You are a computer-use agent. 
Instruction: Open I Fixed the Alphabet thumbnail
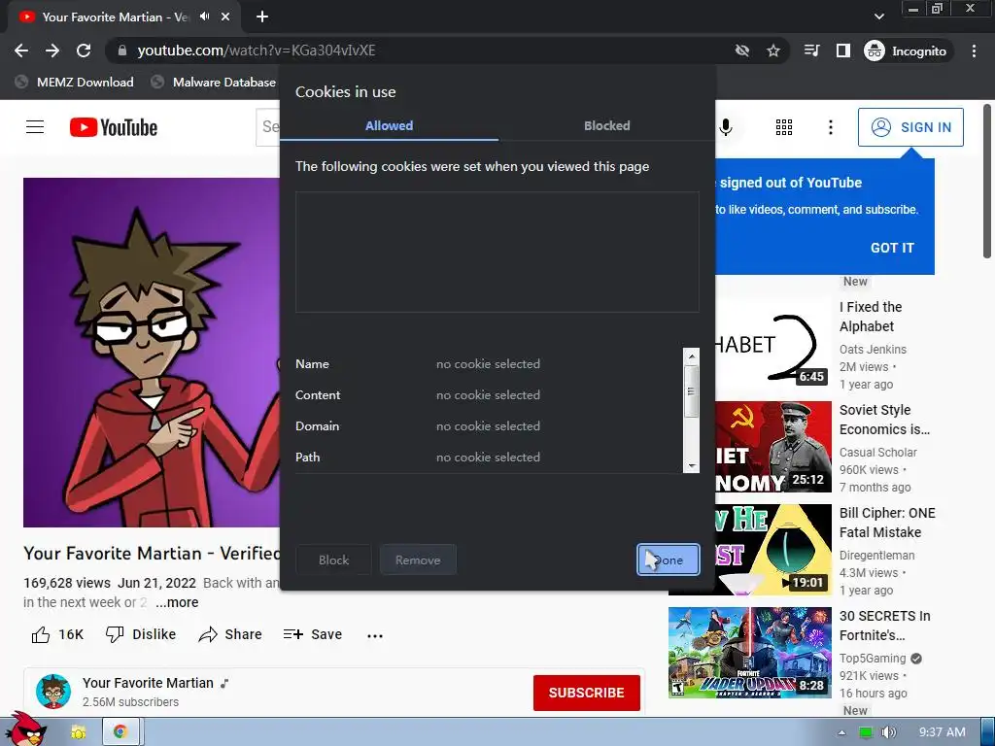click(x=772, y=343)
